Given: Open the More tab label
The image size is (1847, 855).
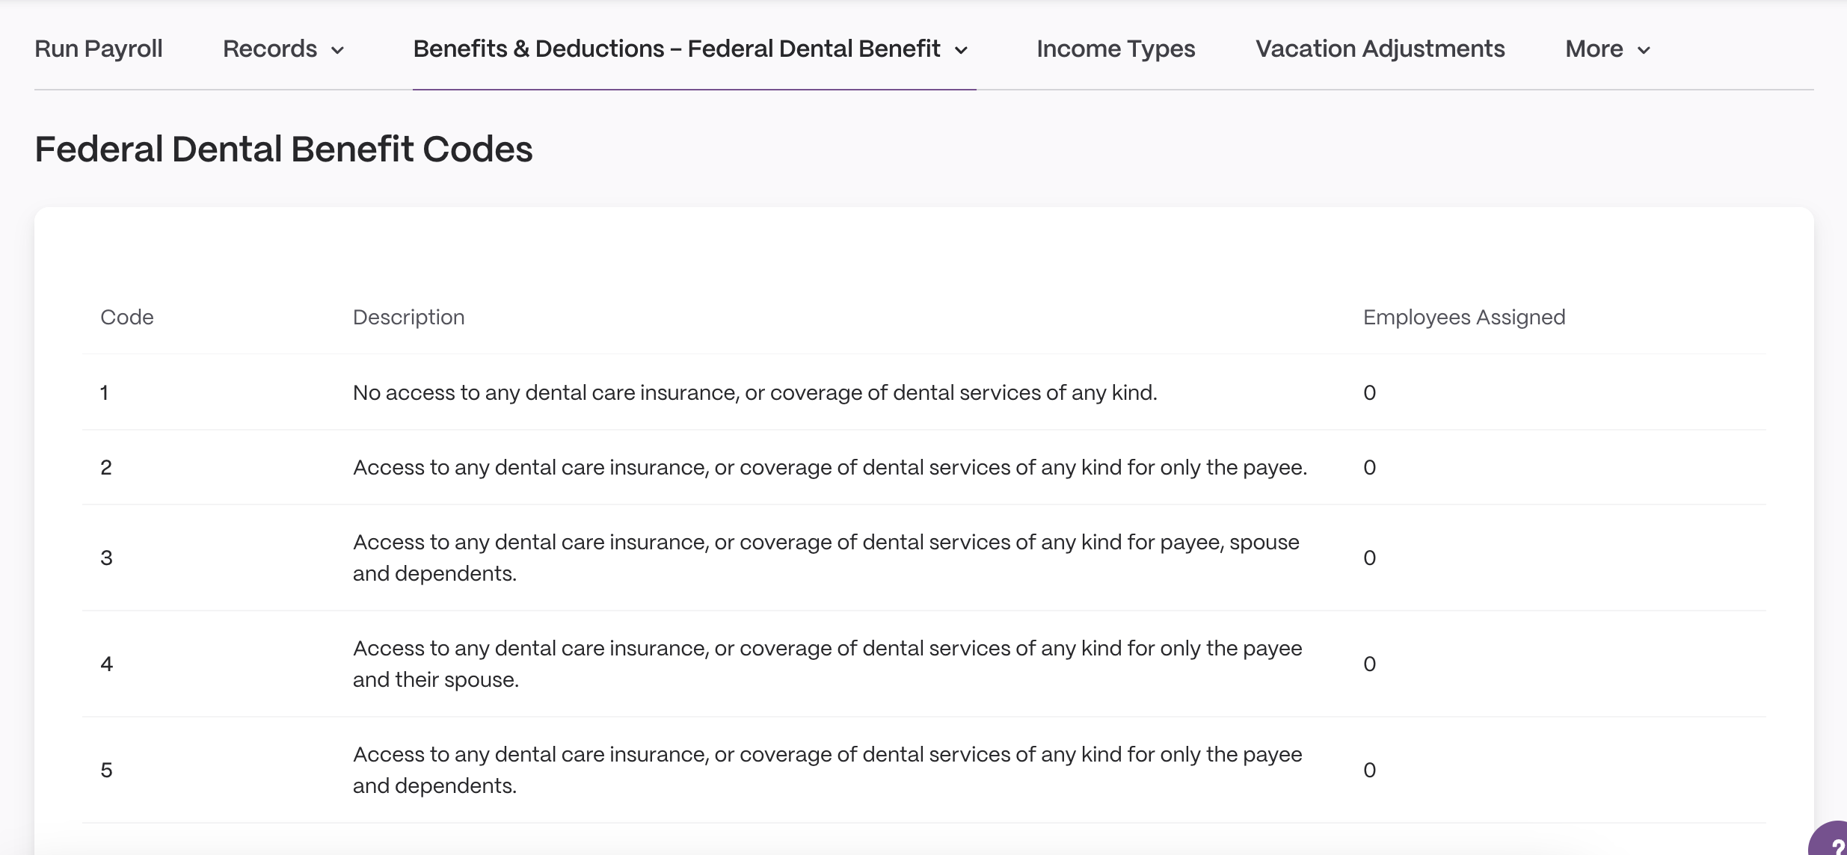Looking at the screenshot, I should point(1594,49).
